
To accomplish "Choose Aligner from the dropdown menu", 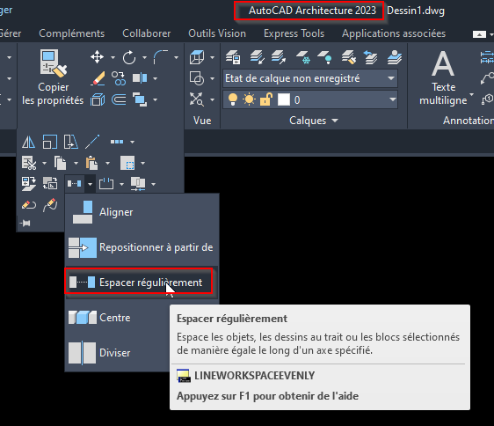I will (142, 212).
